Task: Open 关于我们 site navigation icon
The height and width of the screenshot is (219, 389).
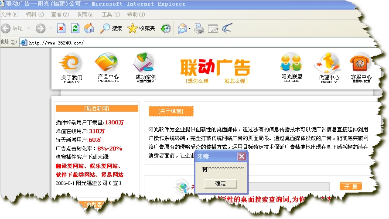Action: pyautogui.click(x=72, y=68)
